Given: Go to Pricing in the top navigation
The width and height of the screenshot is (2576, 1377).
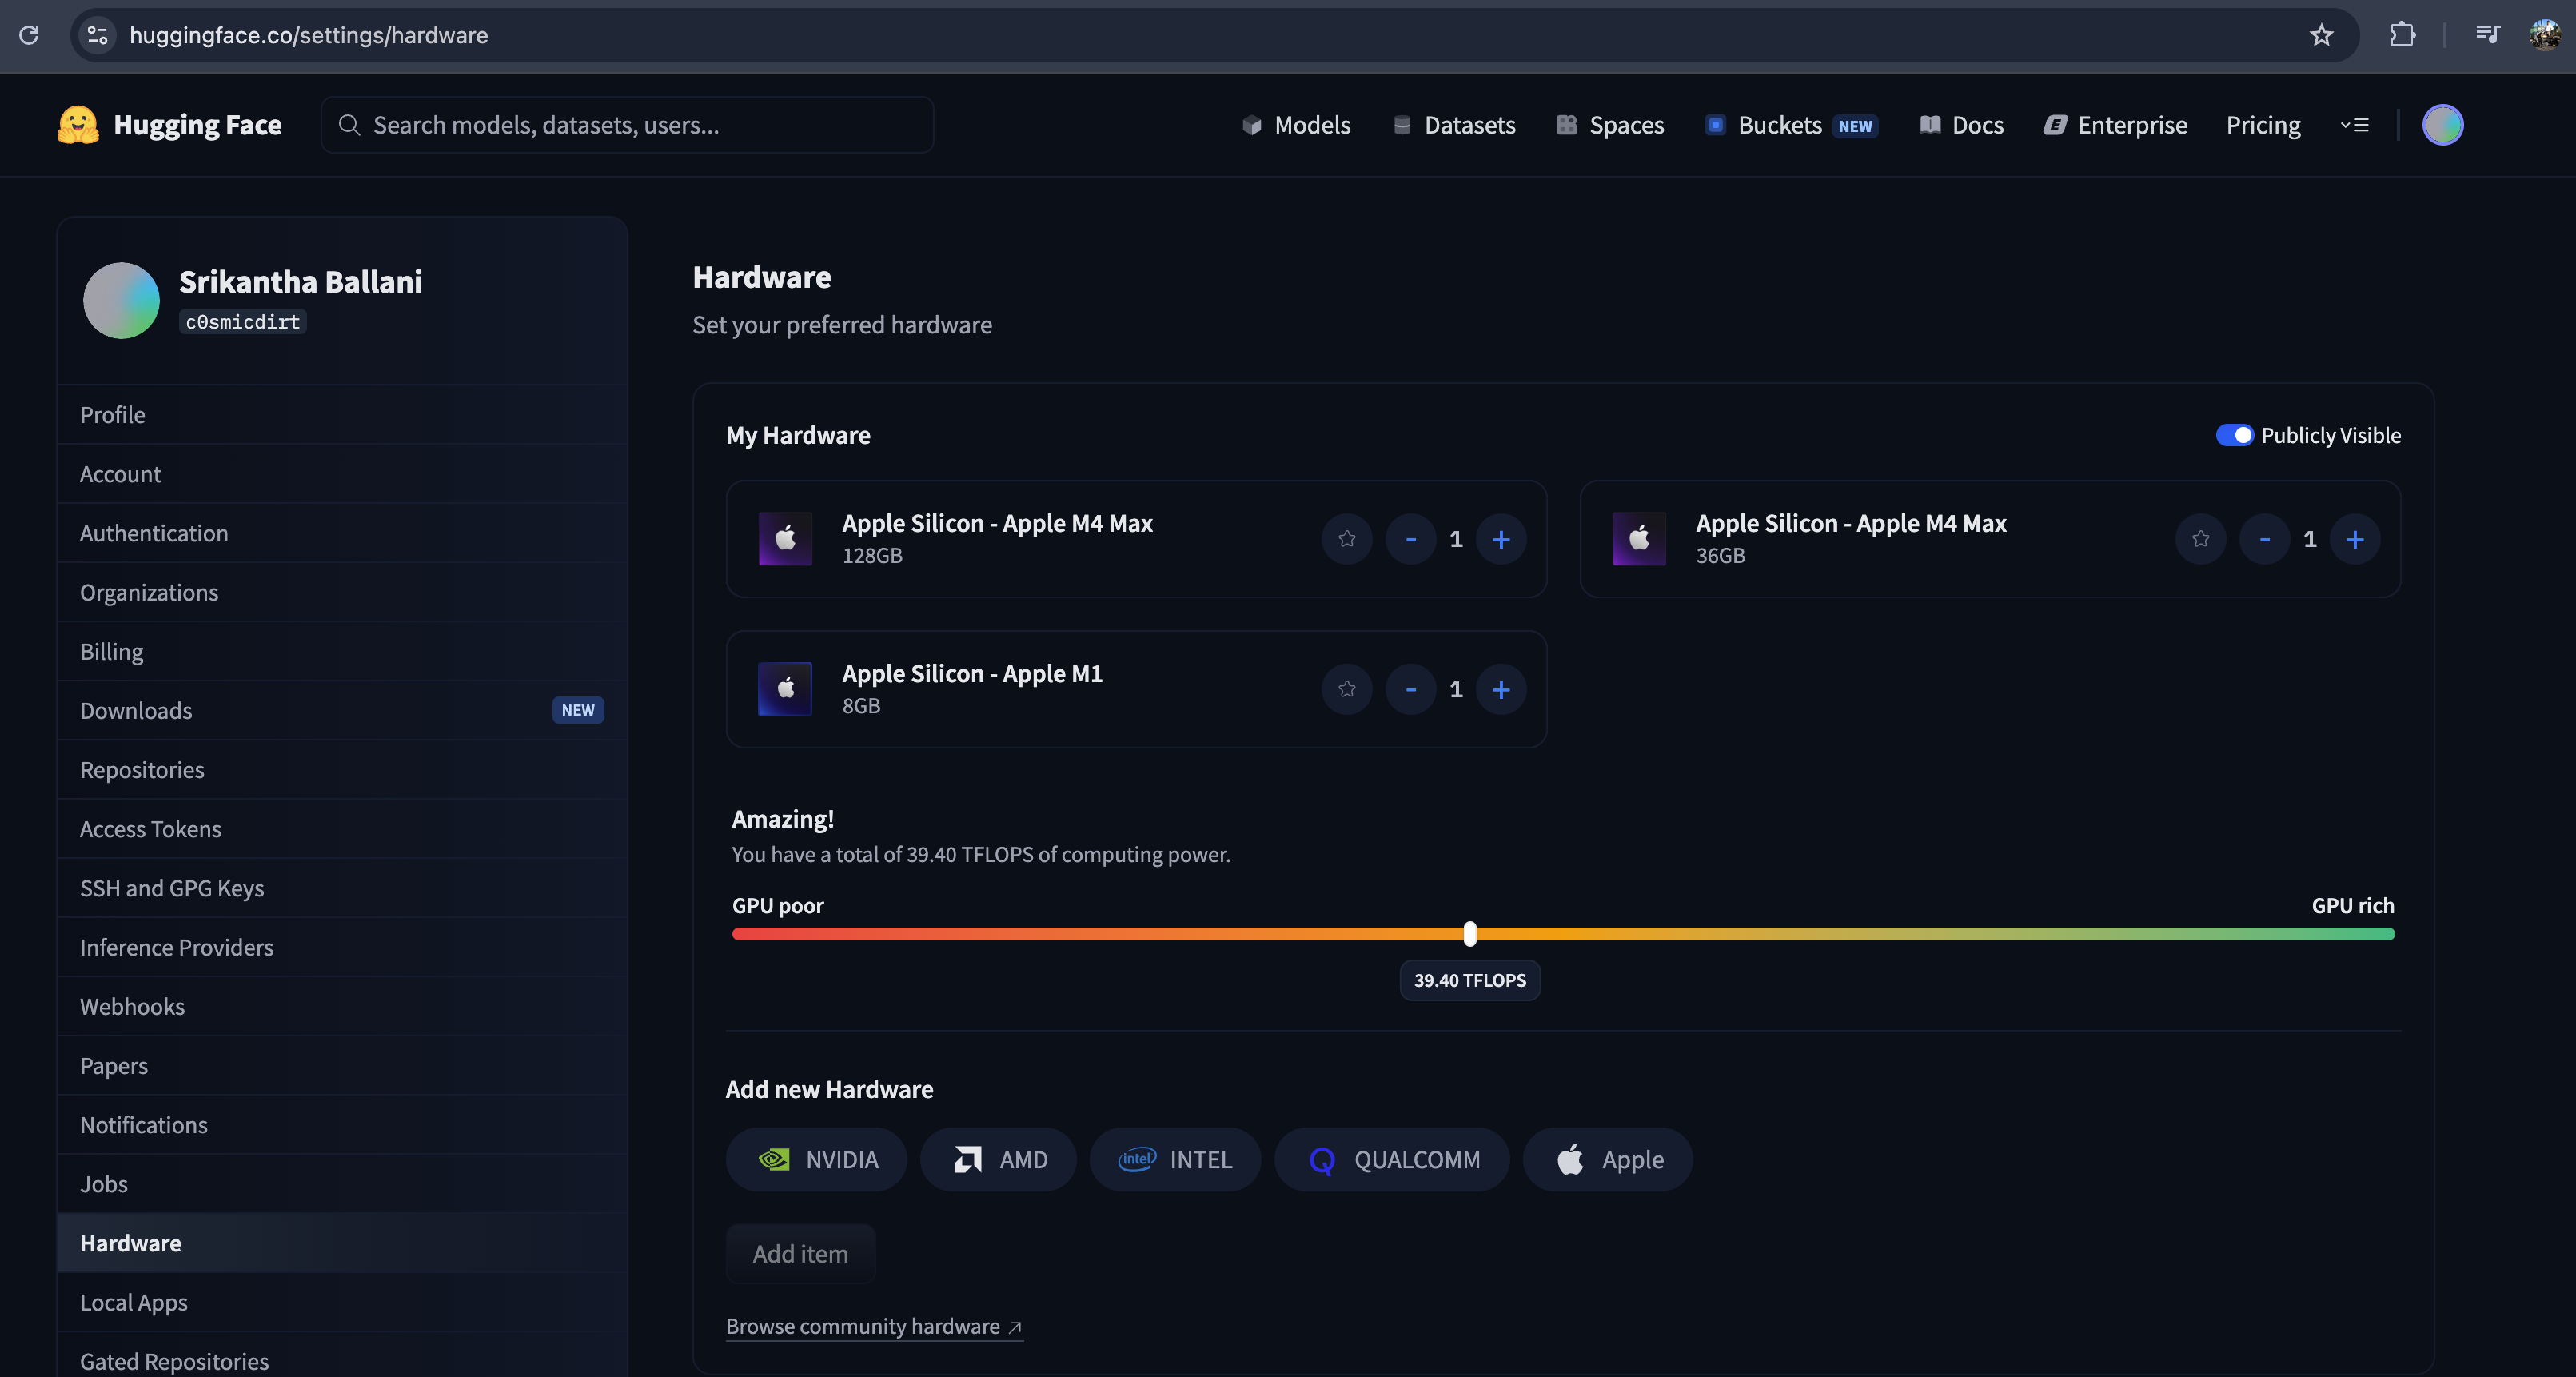Looking at the screenshot, I should pyautogui.click(x=2263, y=125).
